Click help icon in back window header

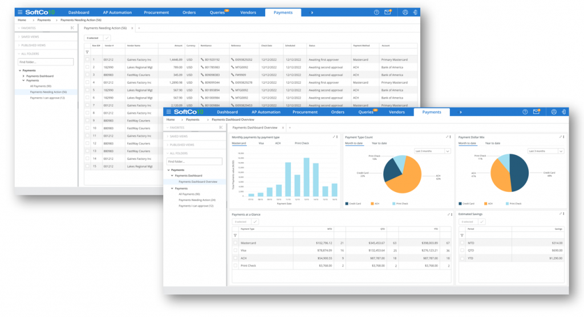376,13
